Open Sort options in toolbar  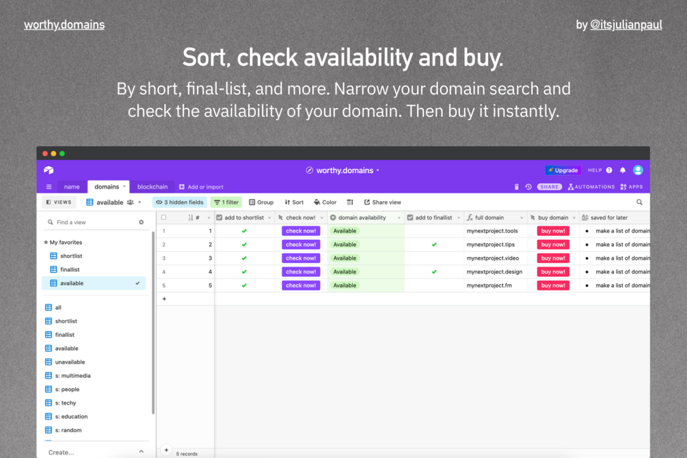294,202
